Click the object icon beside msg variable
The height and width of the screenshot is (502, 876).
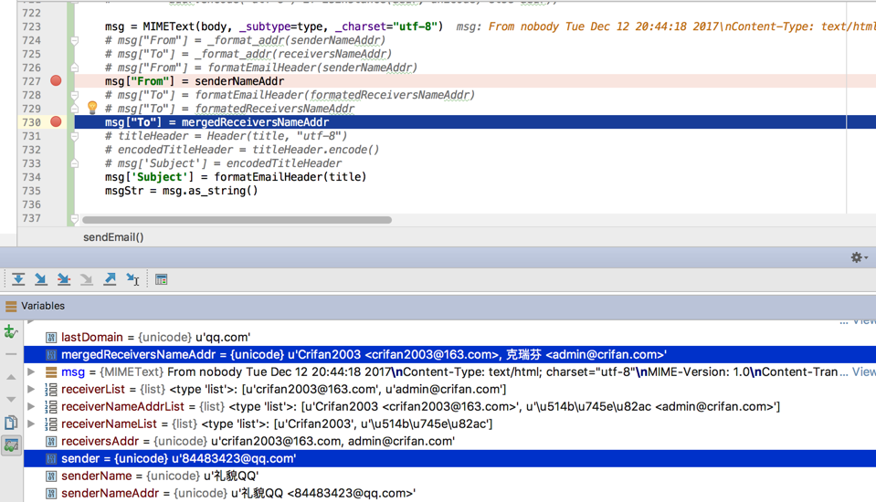51,371
